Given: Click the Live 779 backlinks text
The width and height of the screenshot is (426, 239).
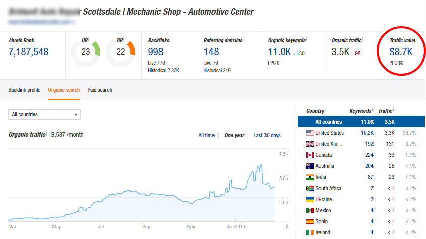Looking at the screenshot, I should coord(156,63).
